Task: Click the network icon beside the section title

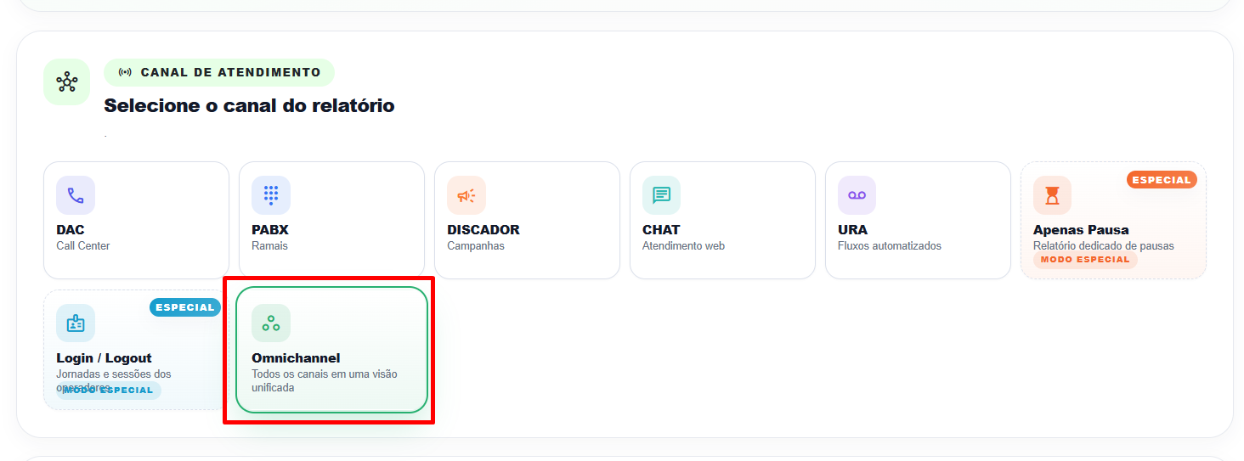Action: 66,82
